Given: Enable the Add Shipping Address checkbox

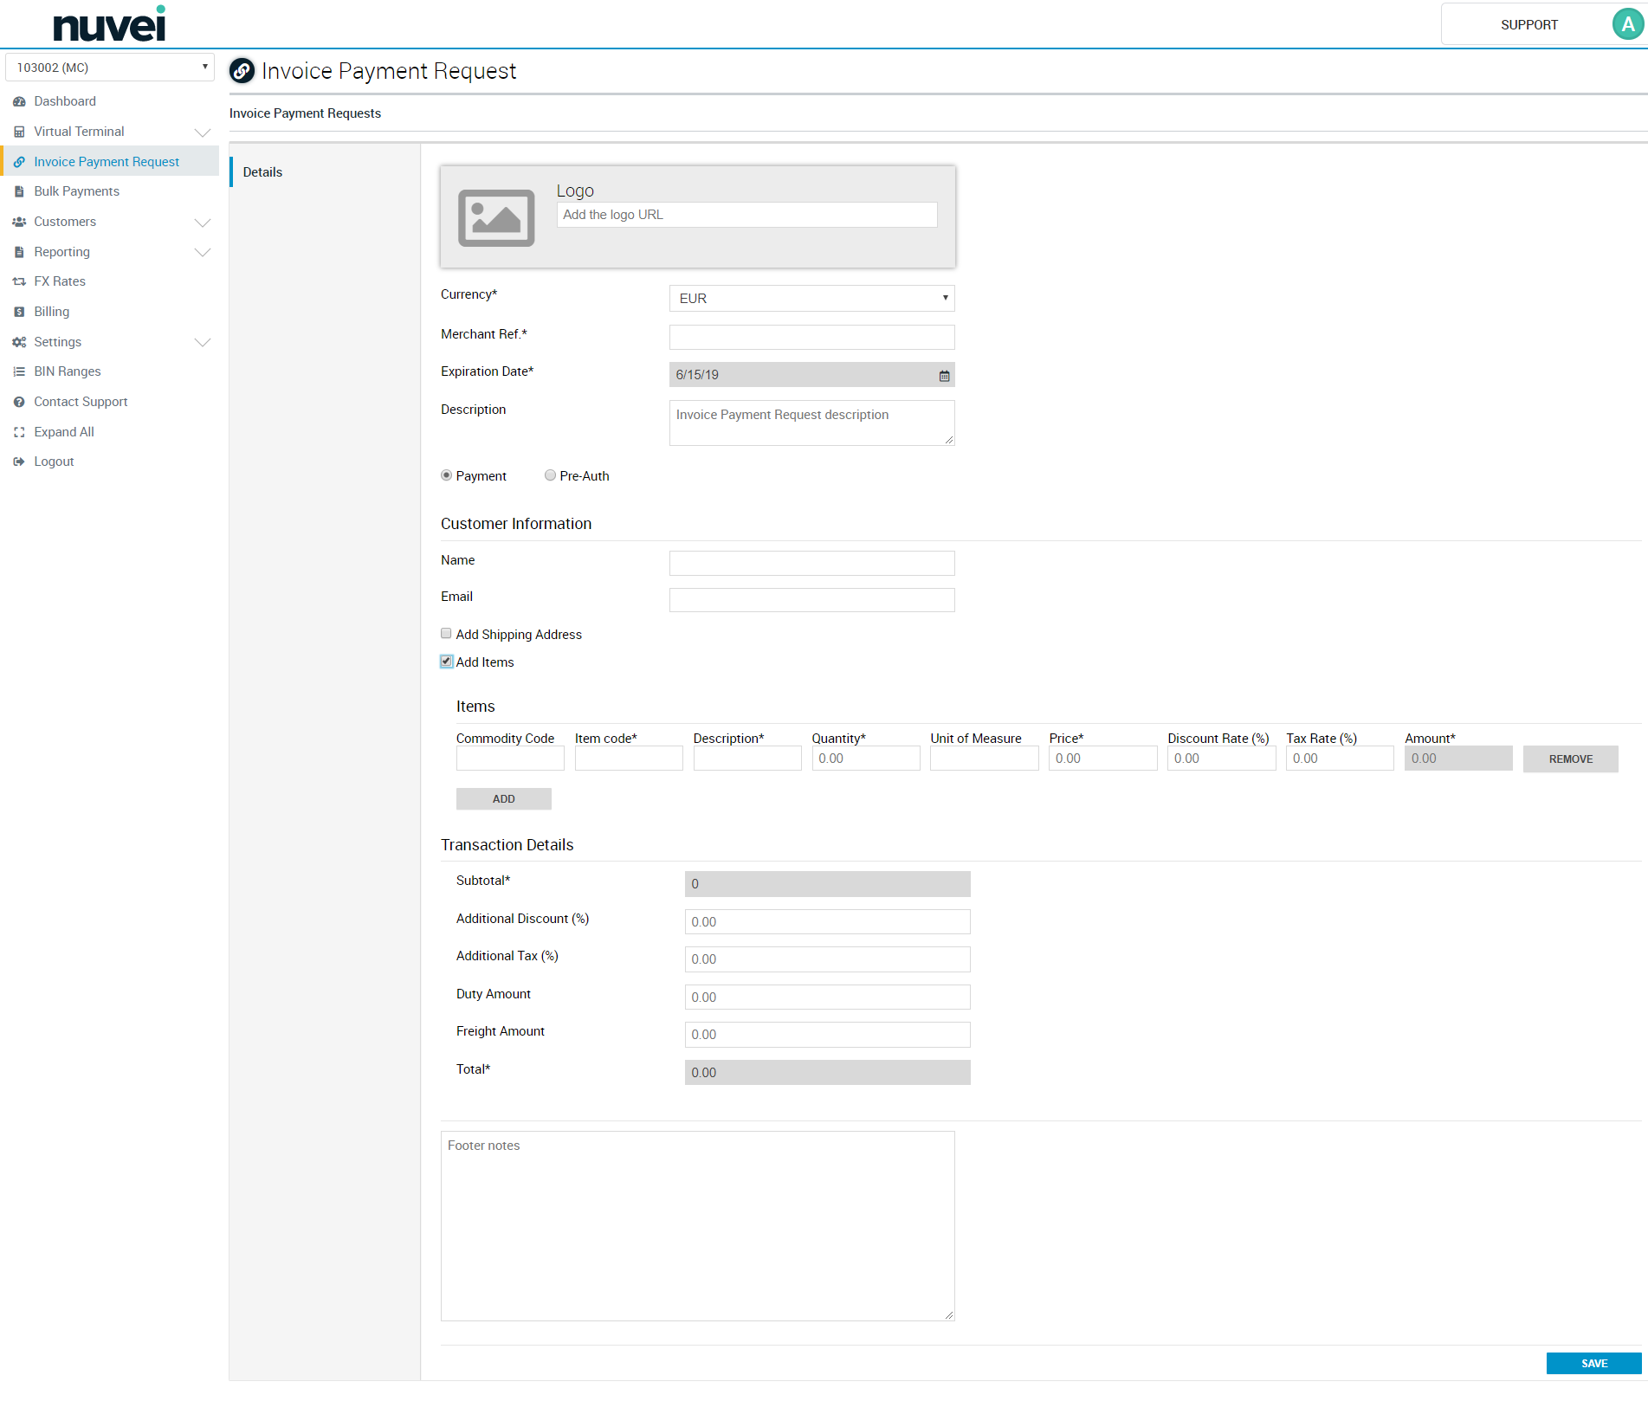Looking at the screenshot, I should 446,634.
